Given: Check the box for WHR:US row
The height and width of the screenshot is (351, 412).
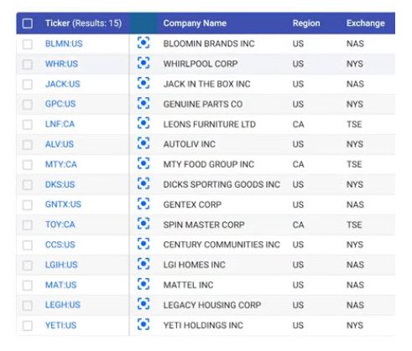Looking at the screenshot, I should 28,65.
